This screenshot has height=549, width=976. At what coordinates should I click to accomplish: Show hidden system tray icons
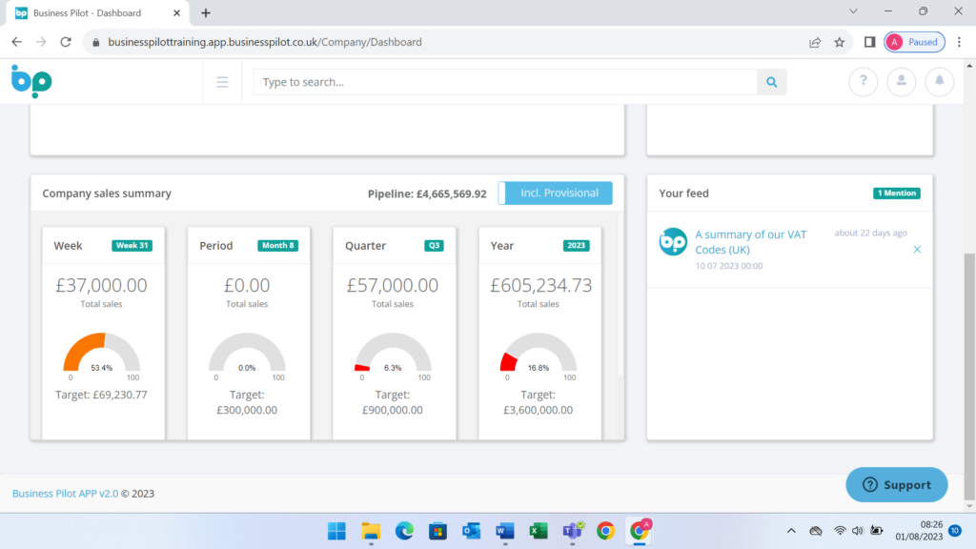(x=791, y=531)
